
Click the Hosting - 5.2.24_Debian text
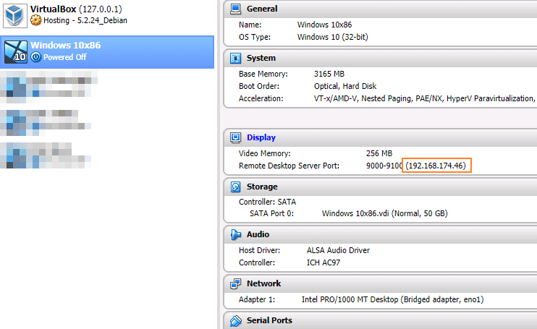pos(85,20)
